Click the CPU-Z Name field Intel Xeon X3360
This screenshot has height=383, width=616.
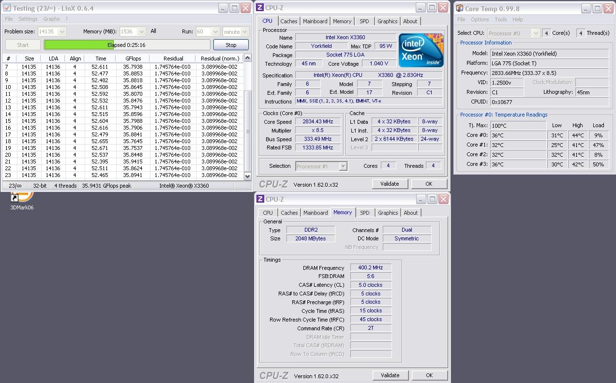pyautogui.click(x=345, y=38)
